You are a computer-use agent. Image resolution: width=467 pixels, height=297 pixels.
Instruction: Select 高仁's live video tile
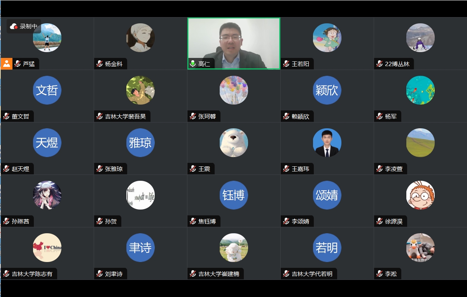(x=234, y=44)
